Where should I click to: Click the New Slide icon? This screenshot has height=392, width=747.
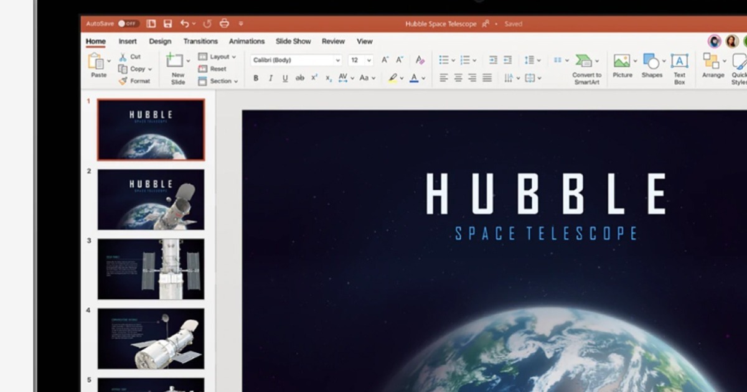pos(175,60)
